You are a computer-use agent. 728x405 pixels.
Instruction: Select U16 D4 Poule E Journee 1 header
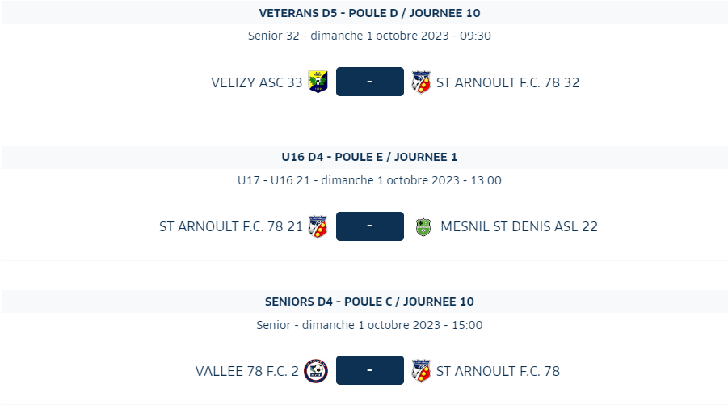(x=369, y=157)
